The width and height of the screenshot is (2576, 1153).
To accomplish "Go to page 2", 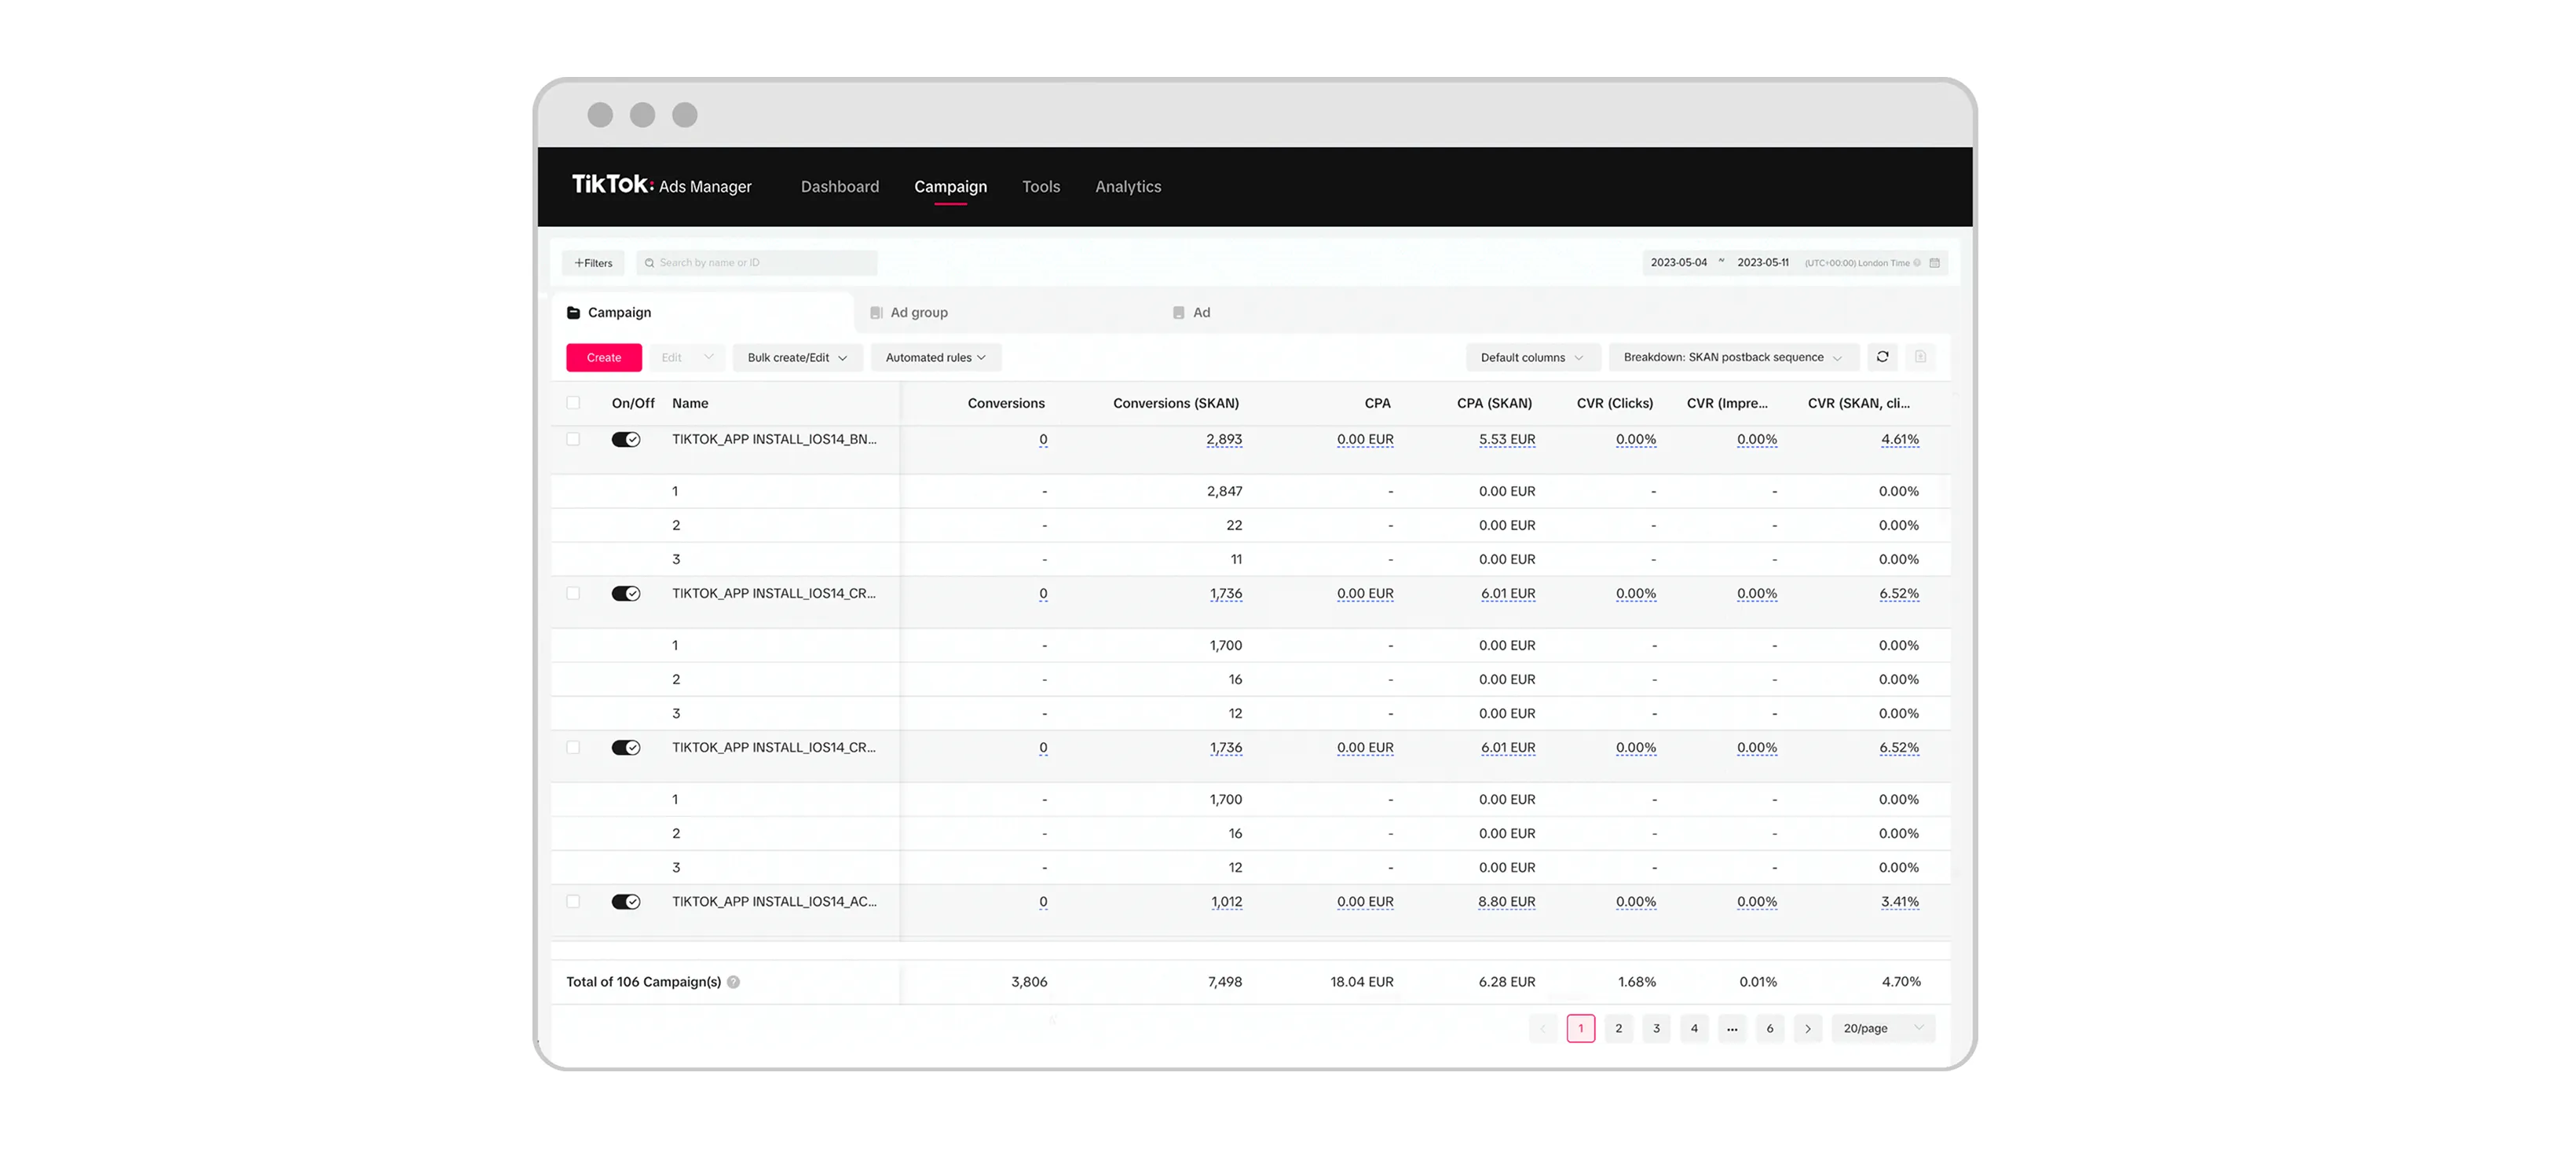I will click(1618, 1028).
